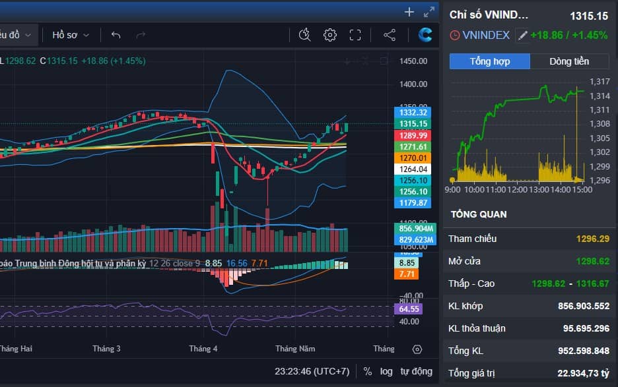
Task: Select the 1270.01 orange price label
Action: 413,158
